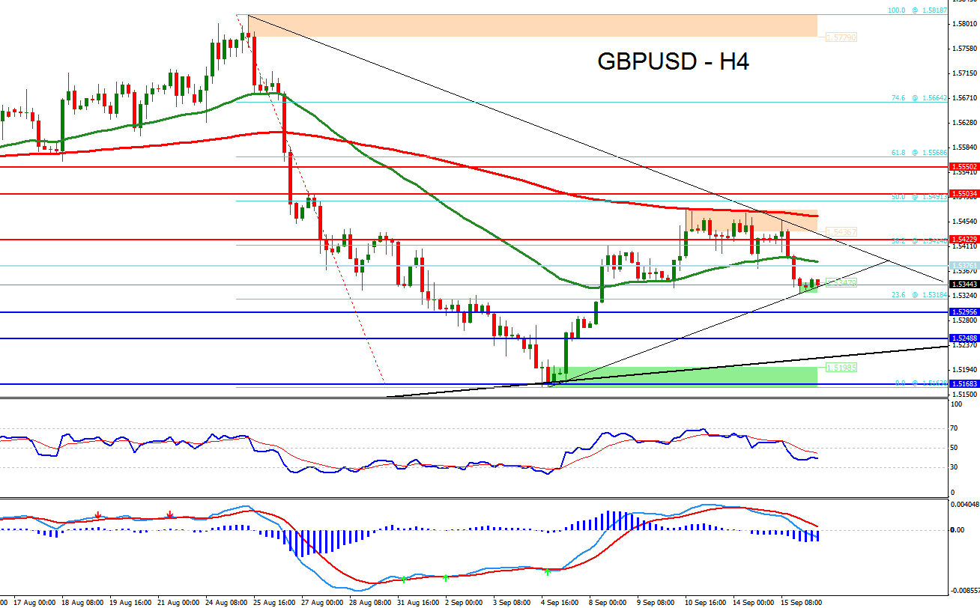Select the 1.53478 green zone label
The height and width of the screenshot is (608, 980).
tap(841, 283)
